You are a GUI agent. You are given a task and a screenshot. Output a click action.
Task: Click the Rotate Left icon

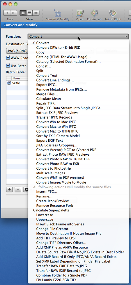click(94, 13)
